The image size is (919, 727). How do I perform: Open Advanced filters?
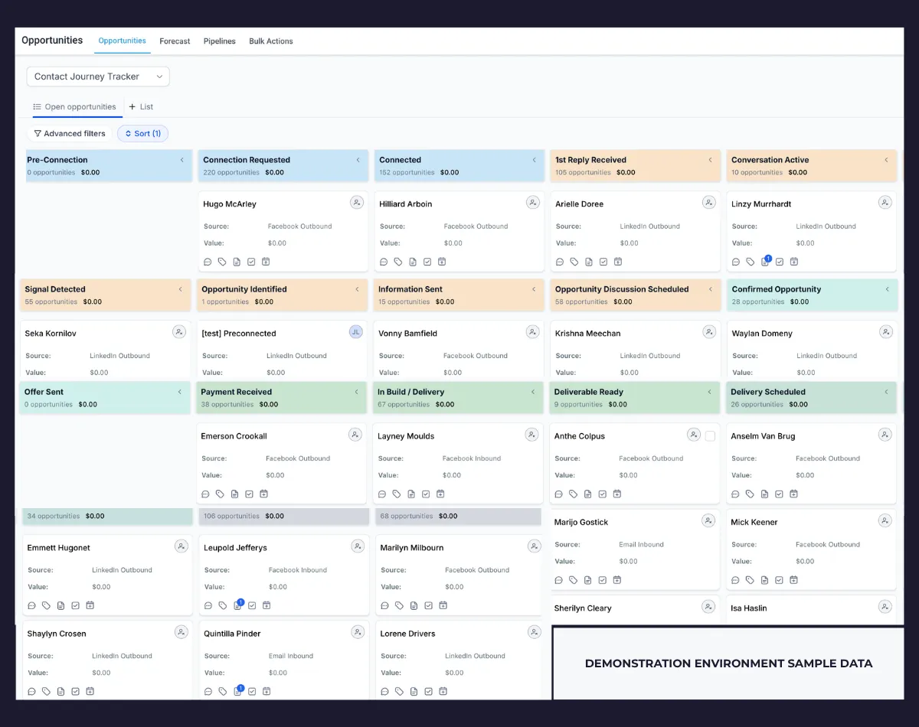(70, 133)
